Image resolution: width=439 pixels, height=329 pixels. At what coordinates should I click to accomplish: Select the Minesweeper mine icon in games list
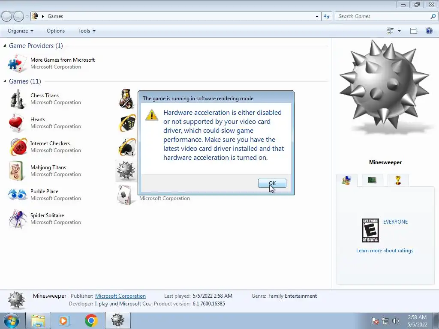[126, 170]
